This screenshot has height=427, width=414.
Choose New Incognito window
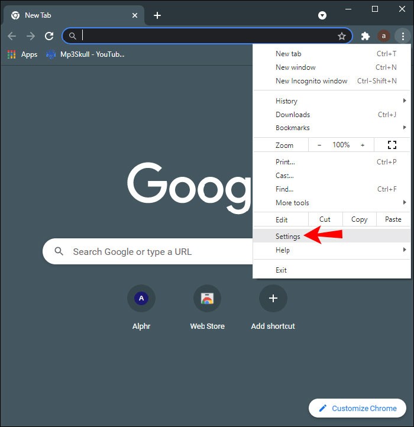pos(311,81)
